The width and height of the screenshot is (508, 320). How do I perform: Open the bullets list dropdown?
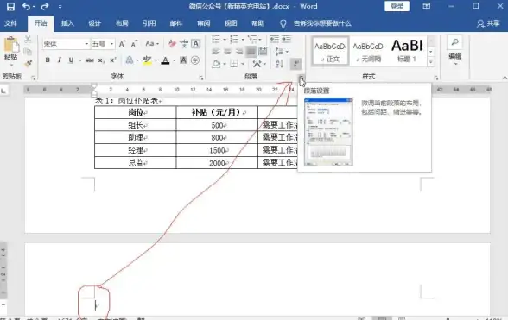coord(225,40)
